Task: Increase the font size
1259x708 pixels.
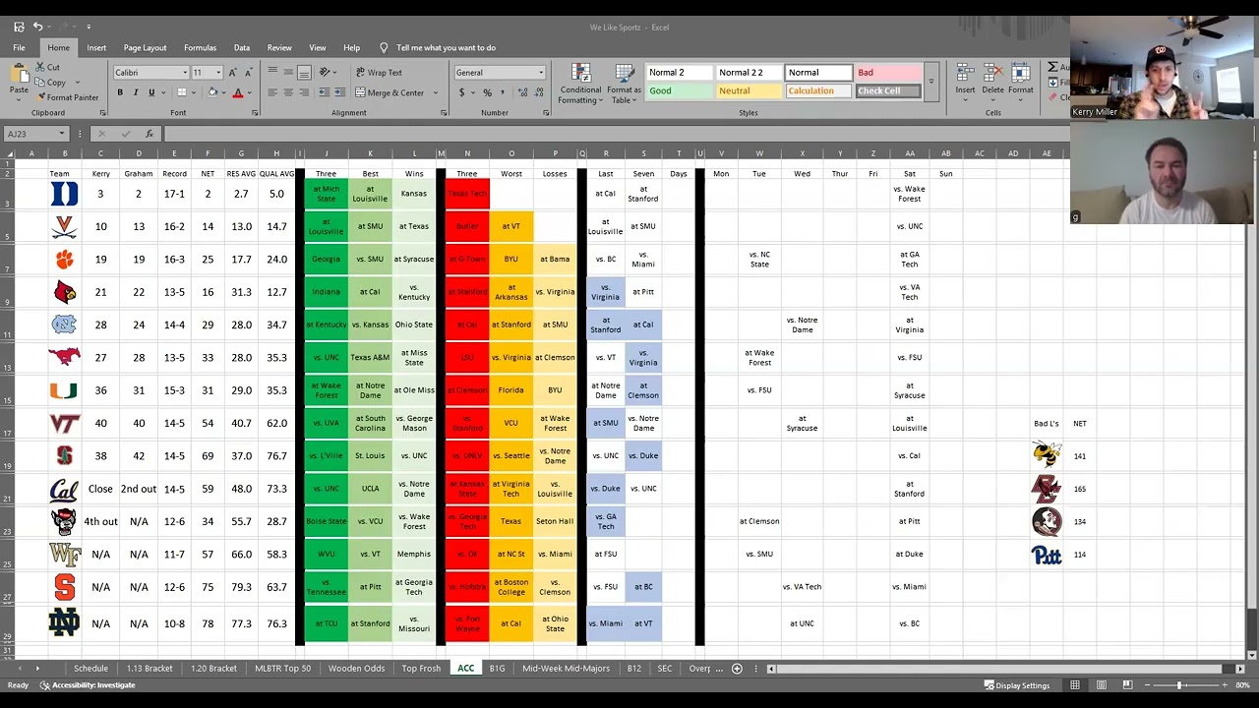Action: click(232, 73)
